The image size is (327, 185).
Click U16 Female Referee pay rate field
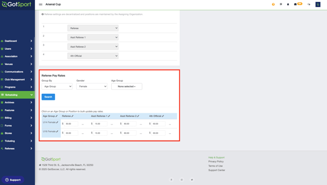[71, 133]
